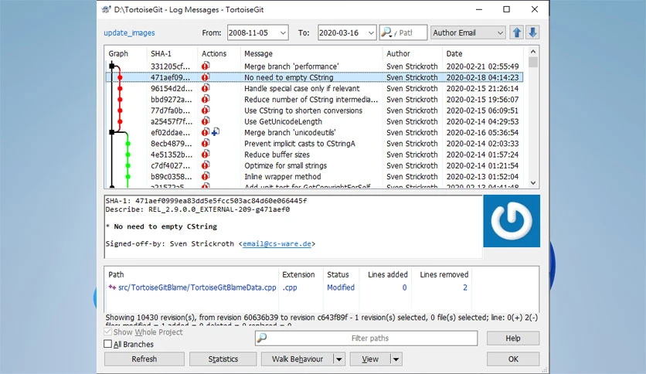Sort by the Lines added column header
This screenshot has width=646, height=374.
click(x=387, y=275)
